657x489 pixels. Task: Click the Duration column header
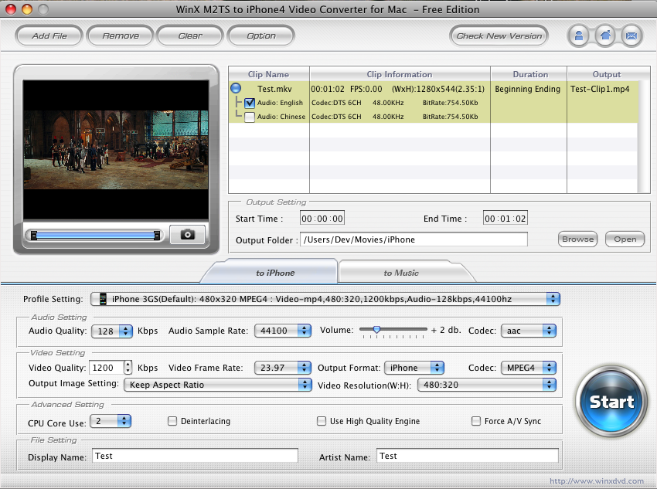[x=529, y=74]
